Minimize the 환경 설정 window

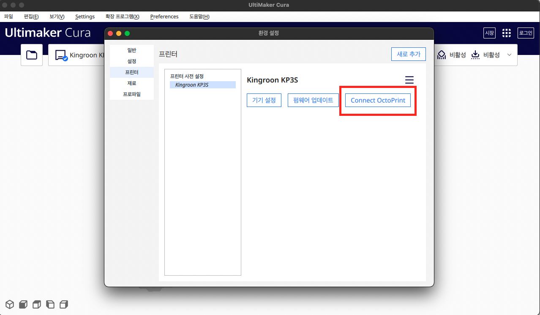pyautogui.click(x=119, y=33)
